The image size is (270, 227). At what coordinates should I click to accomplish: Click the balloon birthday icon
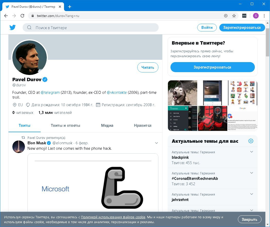pos(28,105)
